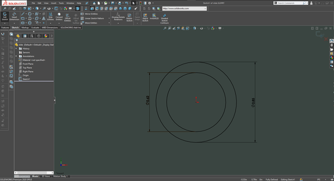
Task: Open the Tools menu
Action: [61, 3]
